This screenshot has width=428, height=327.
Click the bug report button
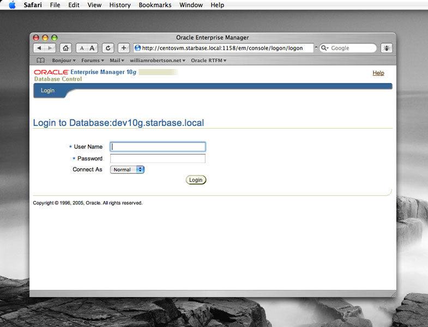387,48
